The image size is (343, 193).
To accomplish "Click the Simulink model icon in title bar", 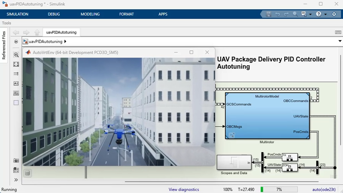I will pyautogui.click(x=5, y=4).
